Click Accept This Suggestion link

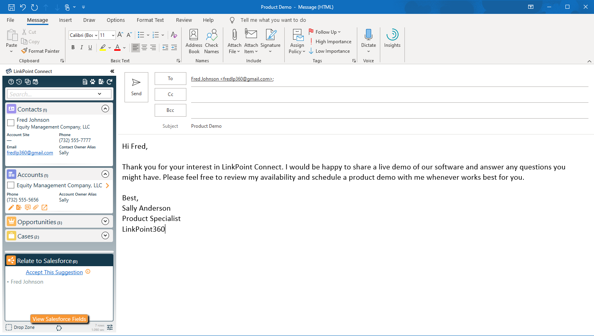click(x=54, y=272)
